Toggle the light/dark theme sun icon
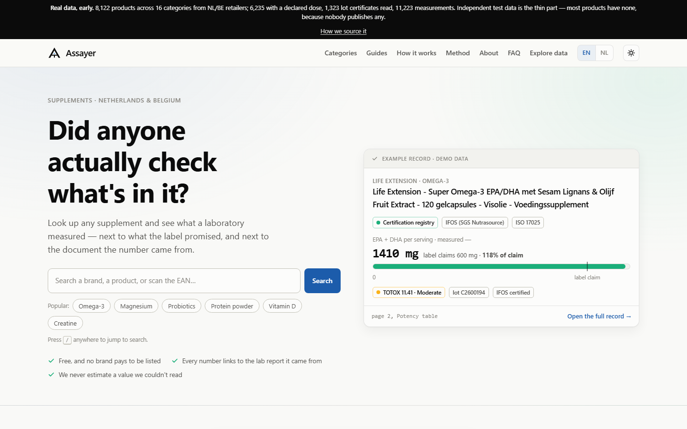Screen dimensions: 687x429 tap(631, 53)
